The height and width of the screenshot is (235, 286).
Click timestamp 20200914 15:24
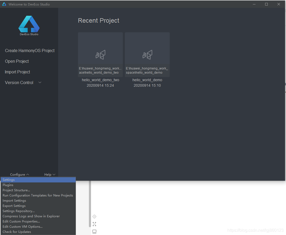pos(100,85)
